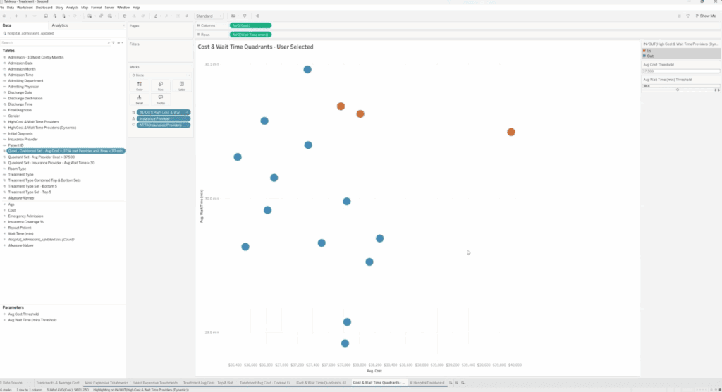Image resolution: width=722 pixels, height=392 pixels.
Task: Click the Data Guide icon near Show Me
Action: click(679, 16)
